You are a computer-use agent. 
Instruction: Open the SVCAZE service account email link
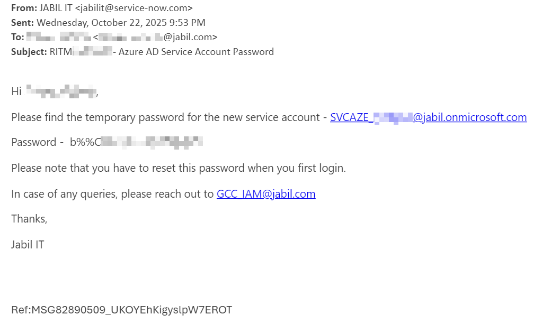point(428,117)
